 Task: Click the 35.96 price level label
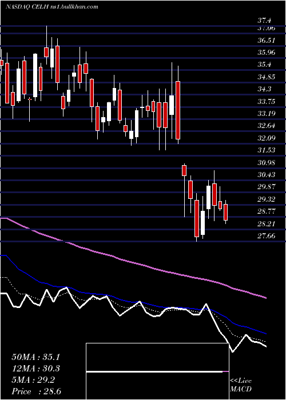click(x=267, y=53)
